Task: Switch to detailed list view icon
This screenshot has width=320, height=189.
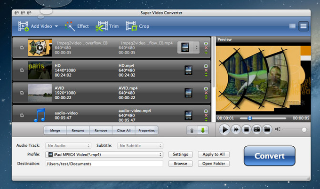Action: point(304,26)
